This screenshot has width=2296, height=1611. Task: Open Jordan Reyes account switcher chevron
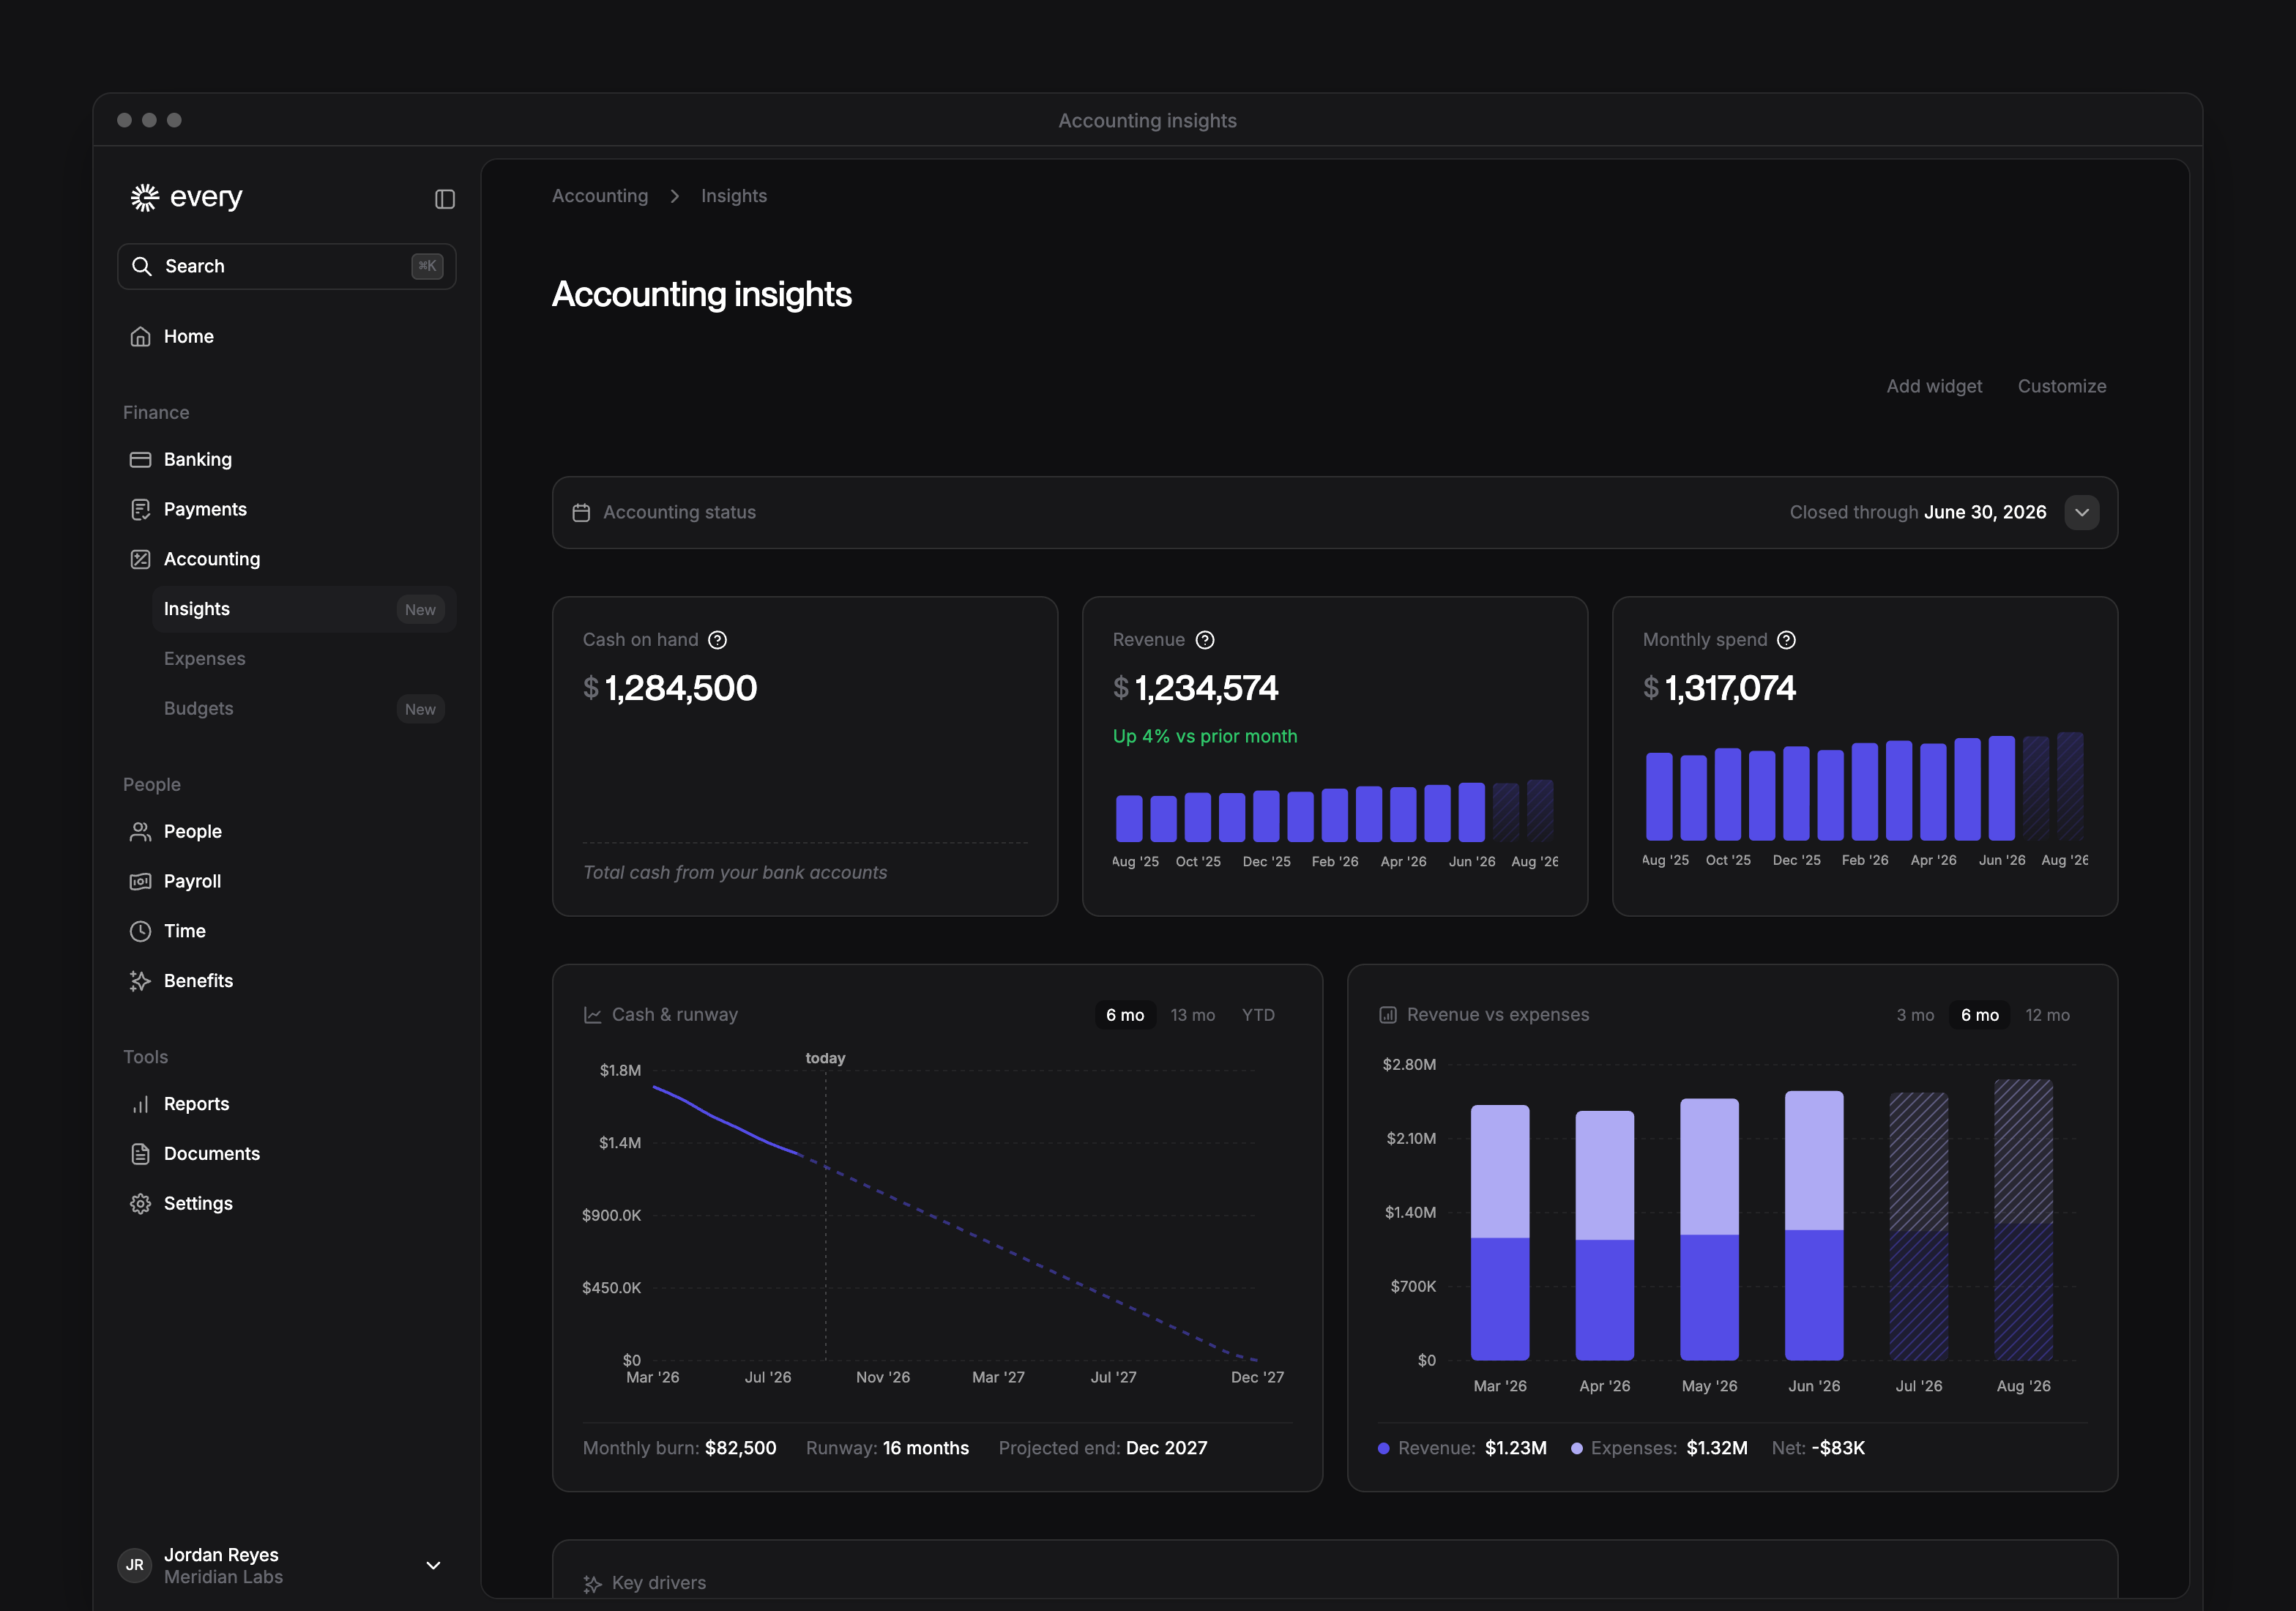[433, 1566]
